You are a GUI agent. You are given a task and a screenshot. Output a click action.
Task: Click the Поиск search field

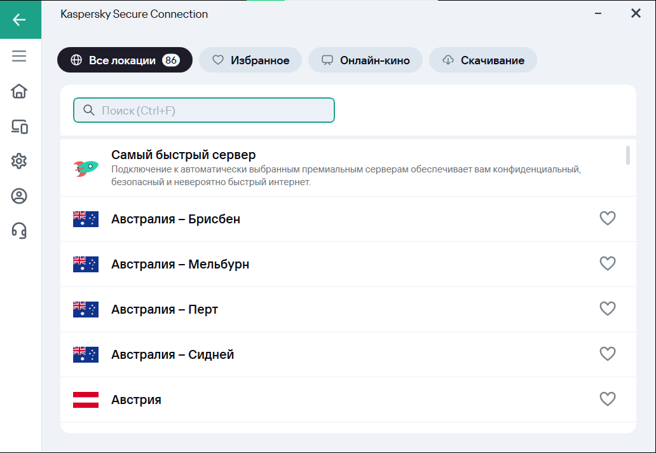coord(204,111)
